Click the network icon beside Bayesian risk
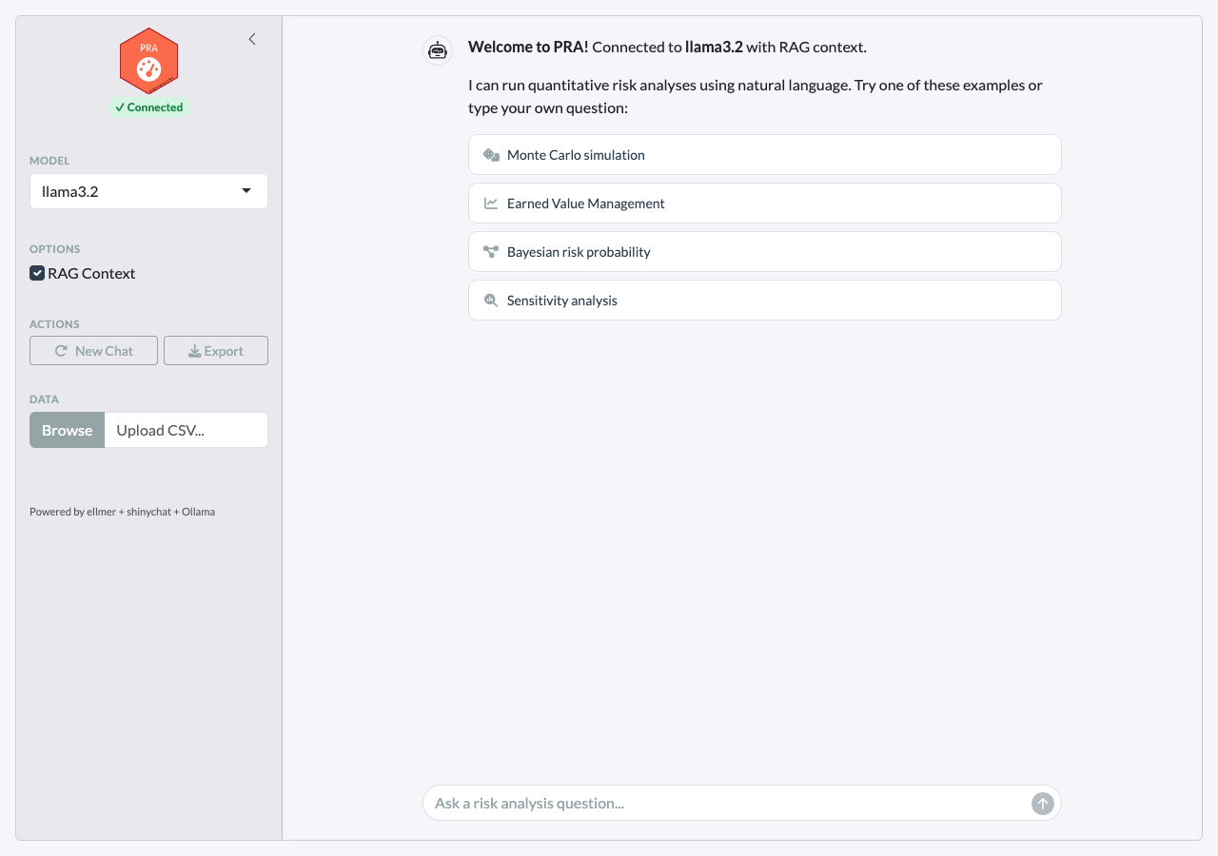1218x856 pixels. 491,252
